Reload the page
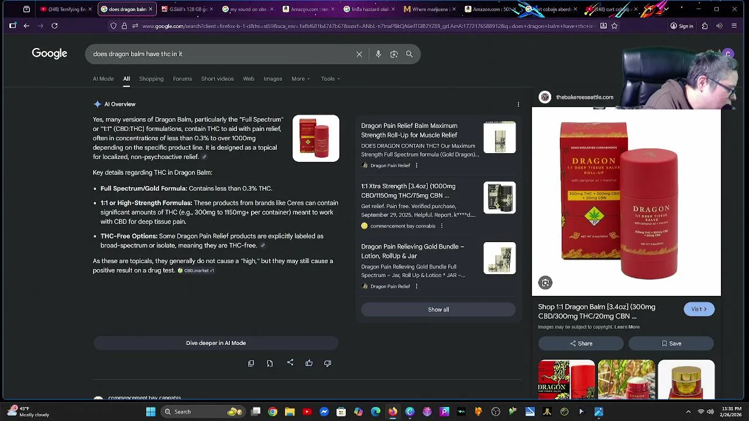This screenshot has width=749, height=421. (x=54, y=26)
